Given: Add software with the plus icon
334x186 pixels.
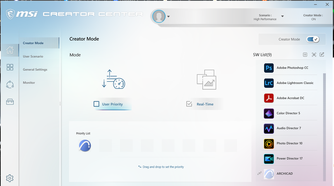Looking at the screenshot, I should [x=305, y=55].
